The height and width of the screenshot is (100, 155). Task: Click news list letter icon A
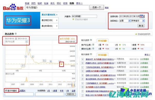point(83,59)
